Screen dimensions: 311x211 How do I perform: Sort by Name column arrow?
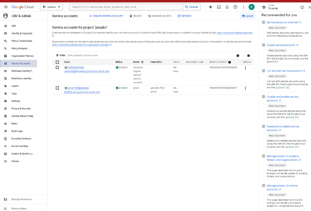pos(142,62)
